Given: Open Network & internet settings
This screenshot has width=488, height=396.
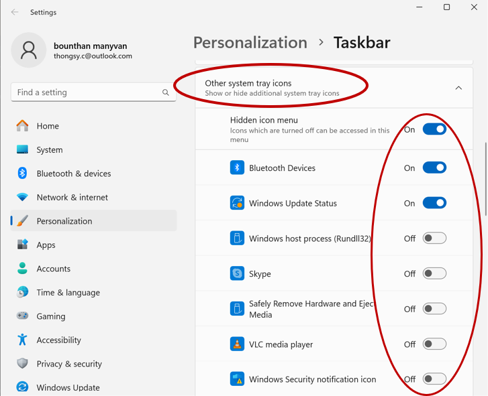Looking at the screenshot, I should [72, 197].
